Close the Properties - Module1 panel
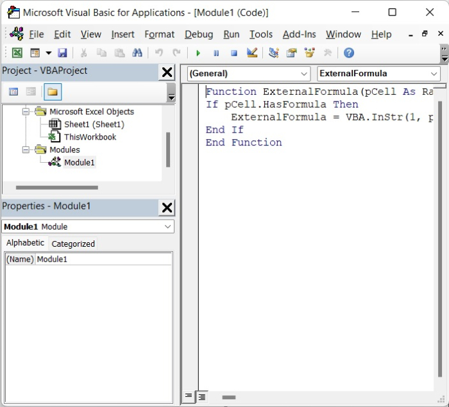 pos(167,207)
